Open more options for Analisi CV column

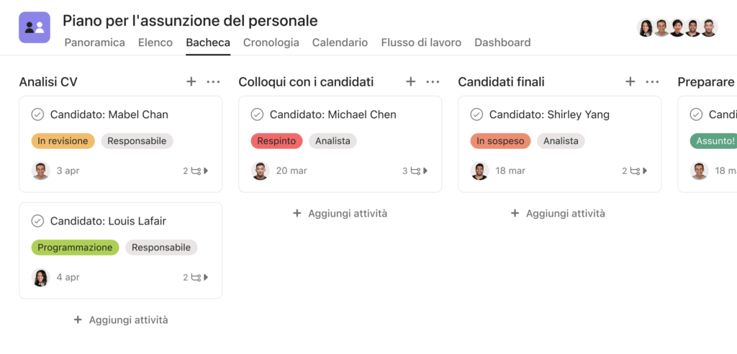point(213,82)
